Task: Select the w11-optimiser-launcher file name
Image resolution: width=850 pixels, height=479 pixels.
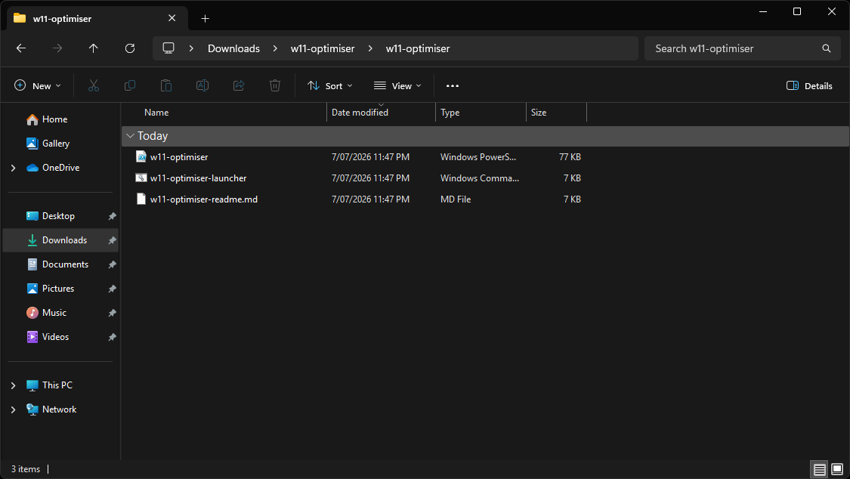Action: [199, 178]
